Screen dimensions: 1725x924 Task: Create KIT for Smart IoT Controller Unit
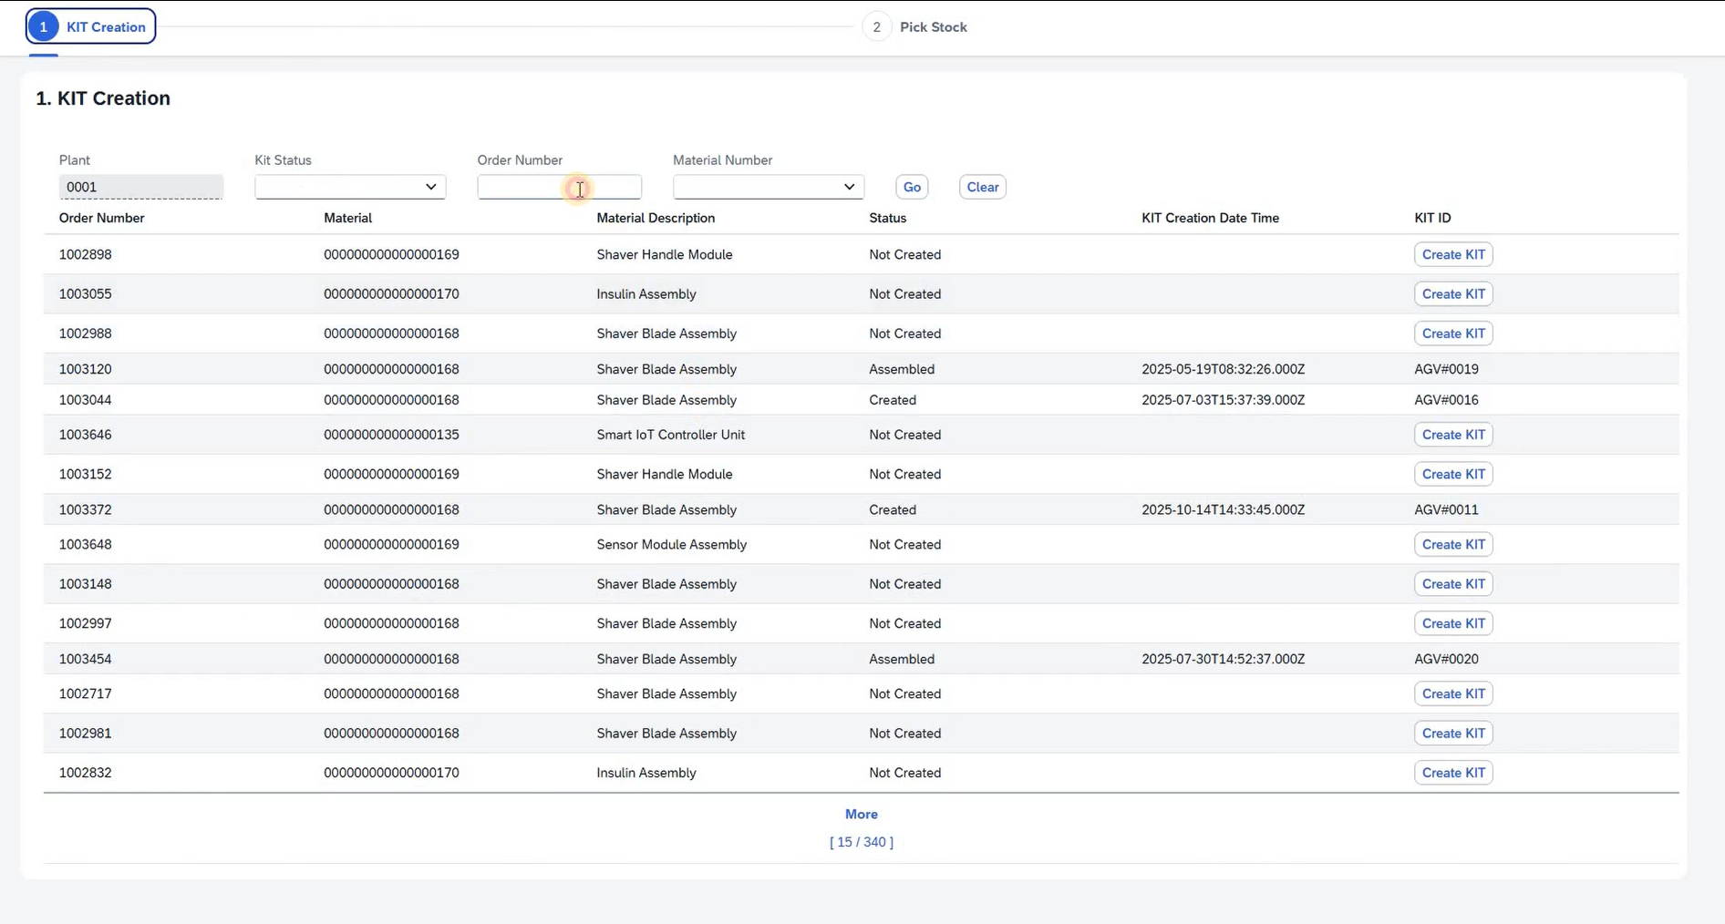(x=1452, y=435)
